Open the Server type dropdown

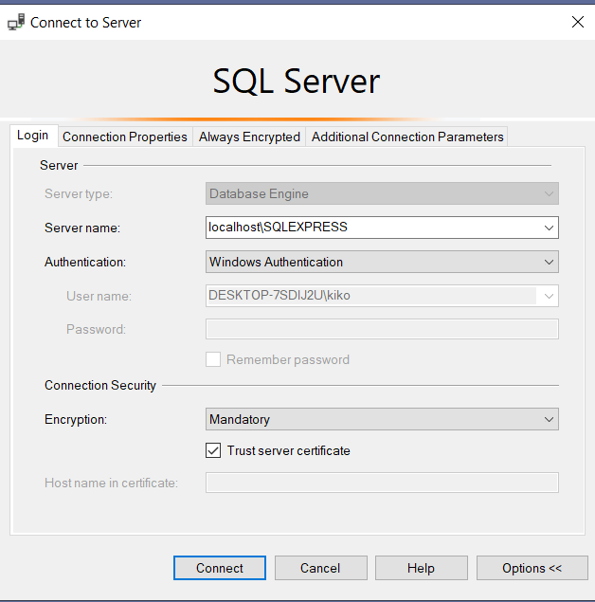pos(382,193)
